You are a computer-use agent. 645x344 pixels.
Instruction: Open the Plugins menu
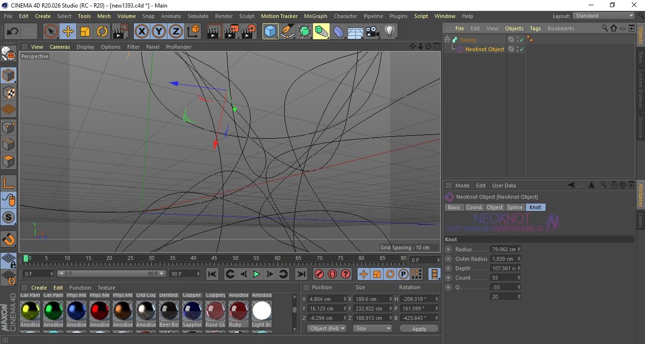click(398, 16)
